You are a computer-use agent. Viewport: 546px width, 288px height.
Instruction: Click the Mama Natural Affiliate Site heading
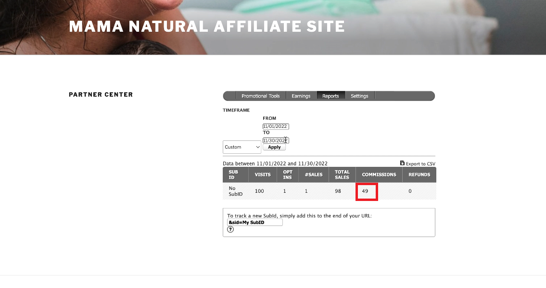207,26
